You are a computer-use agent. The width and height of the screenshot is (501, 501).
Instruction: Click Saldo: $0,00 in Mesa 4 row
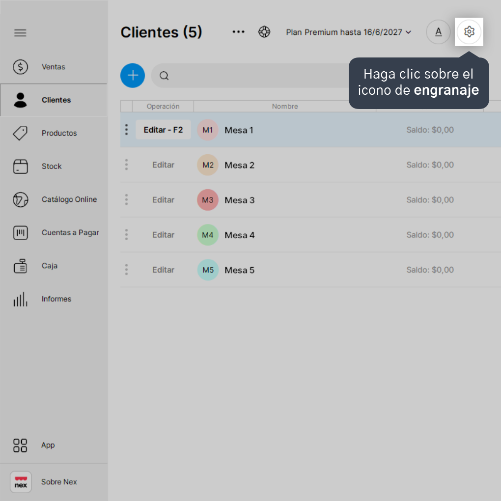tap(430, 235)
